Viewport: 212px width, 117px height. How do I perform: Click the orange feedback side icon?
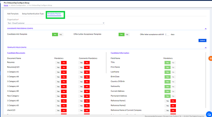click(x=210, y=58)
